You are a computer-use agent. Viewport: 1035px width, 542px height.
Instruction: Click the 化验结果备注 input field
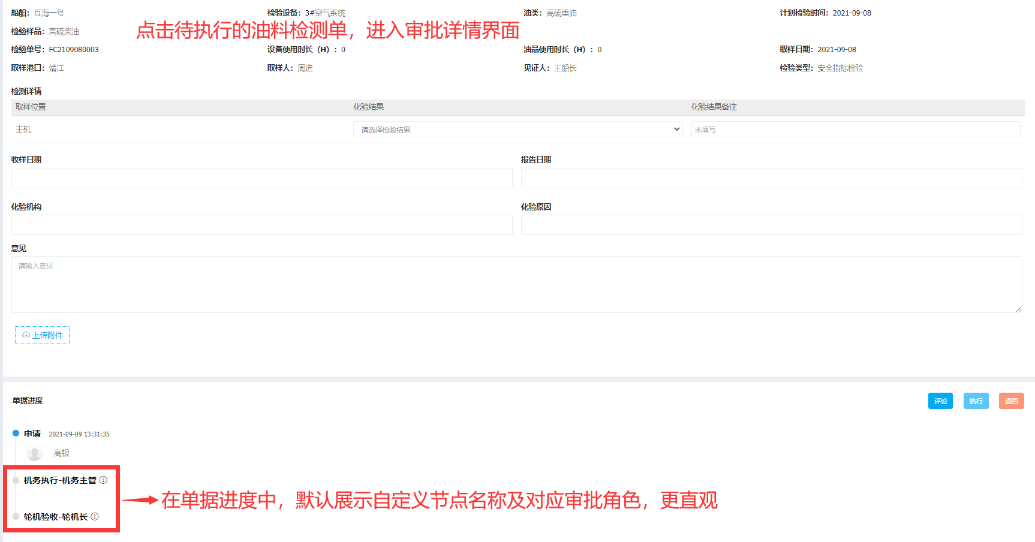(x=856, y=130)
